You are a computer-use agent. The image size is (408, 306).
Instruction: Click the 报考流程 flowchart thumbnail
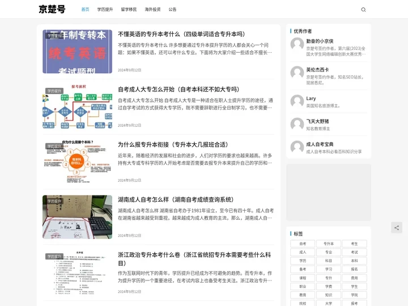click(77, 107)
